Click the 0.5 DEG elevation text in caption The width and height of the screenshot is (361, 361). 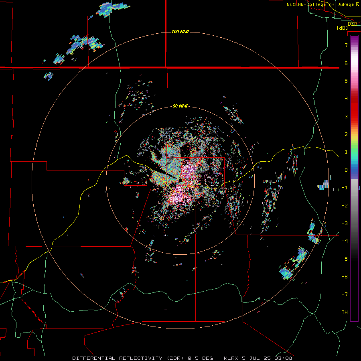(x=200, y=358)
